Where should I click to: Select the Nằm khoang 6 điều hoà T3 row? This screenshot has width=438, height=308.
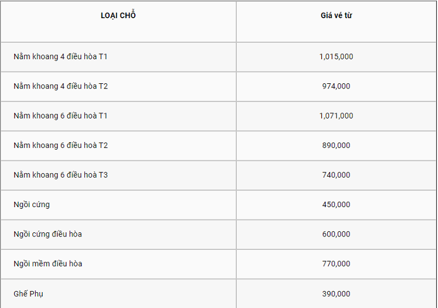point(219,175)
